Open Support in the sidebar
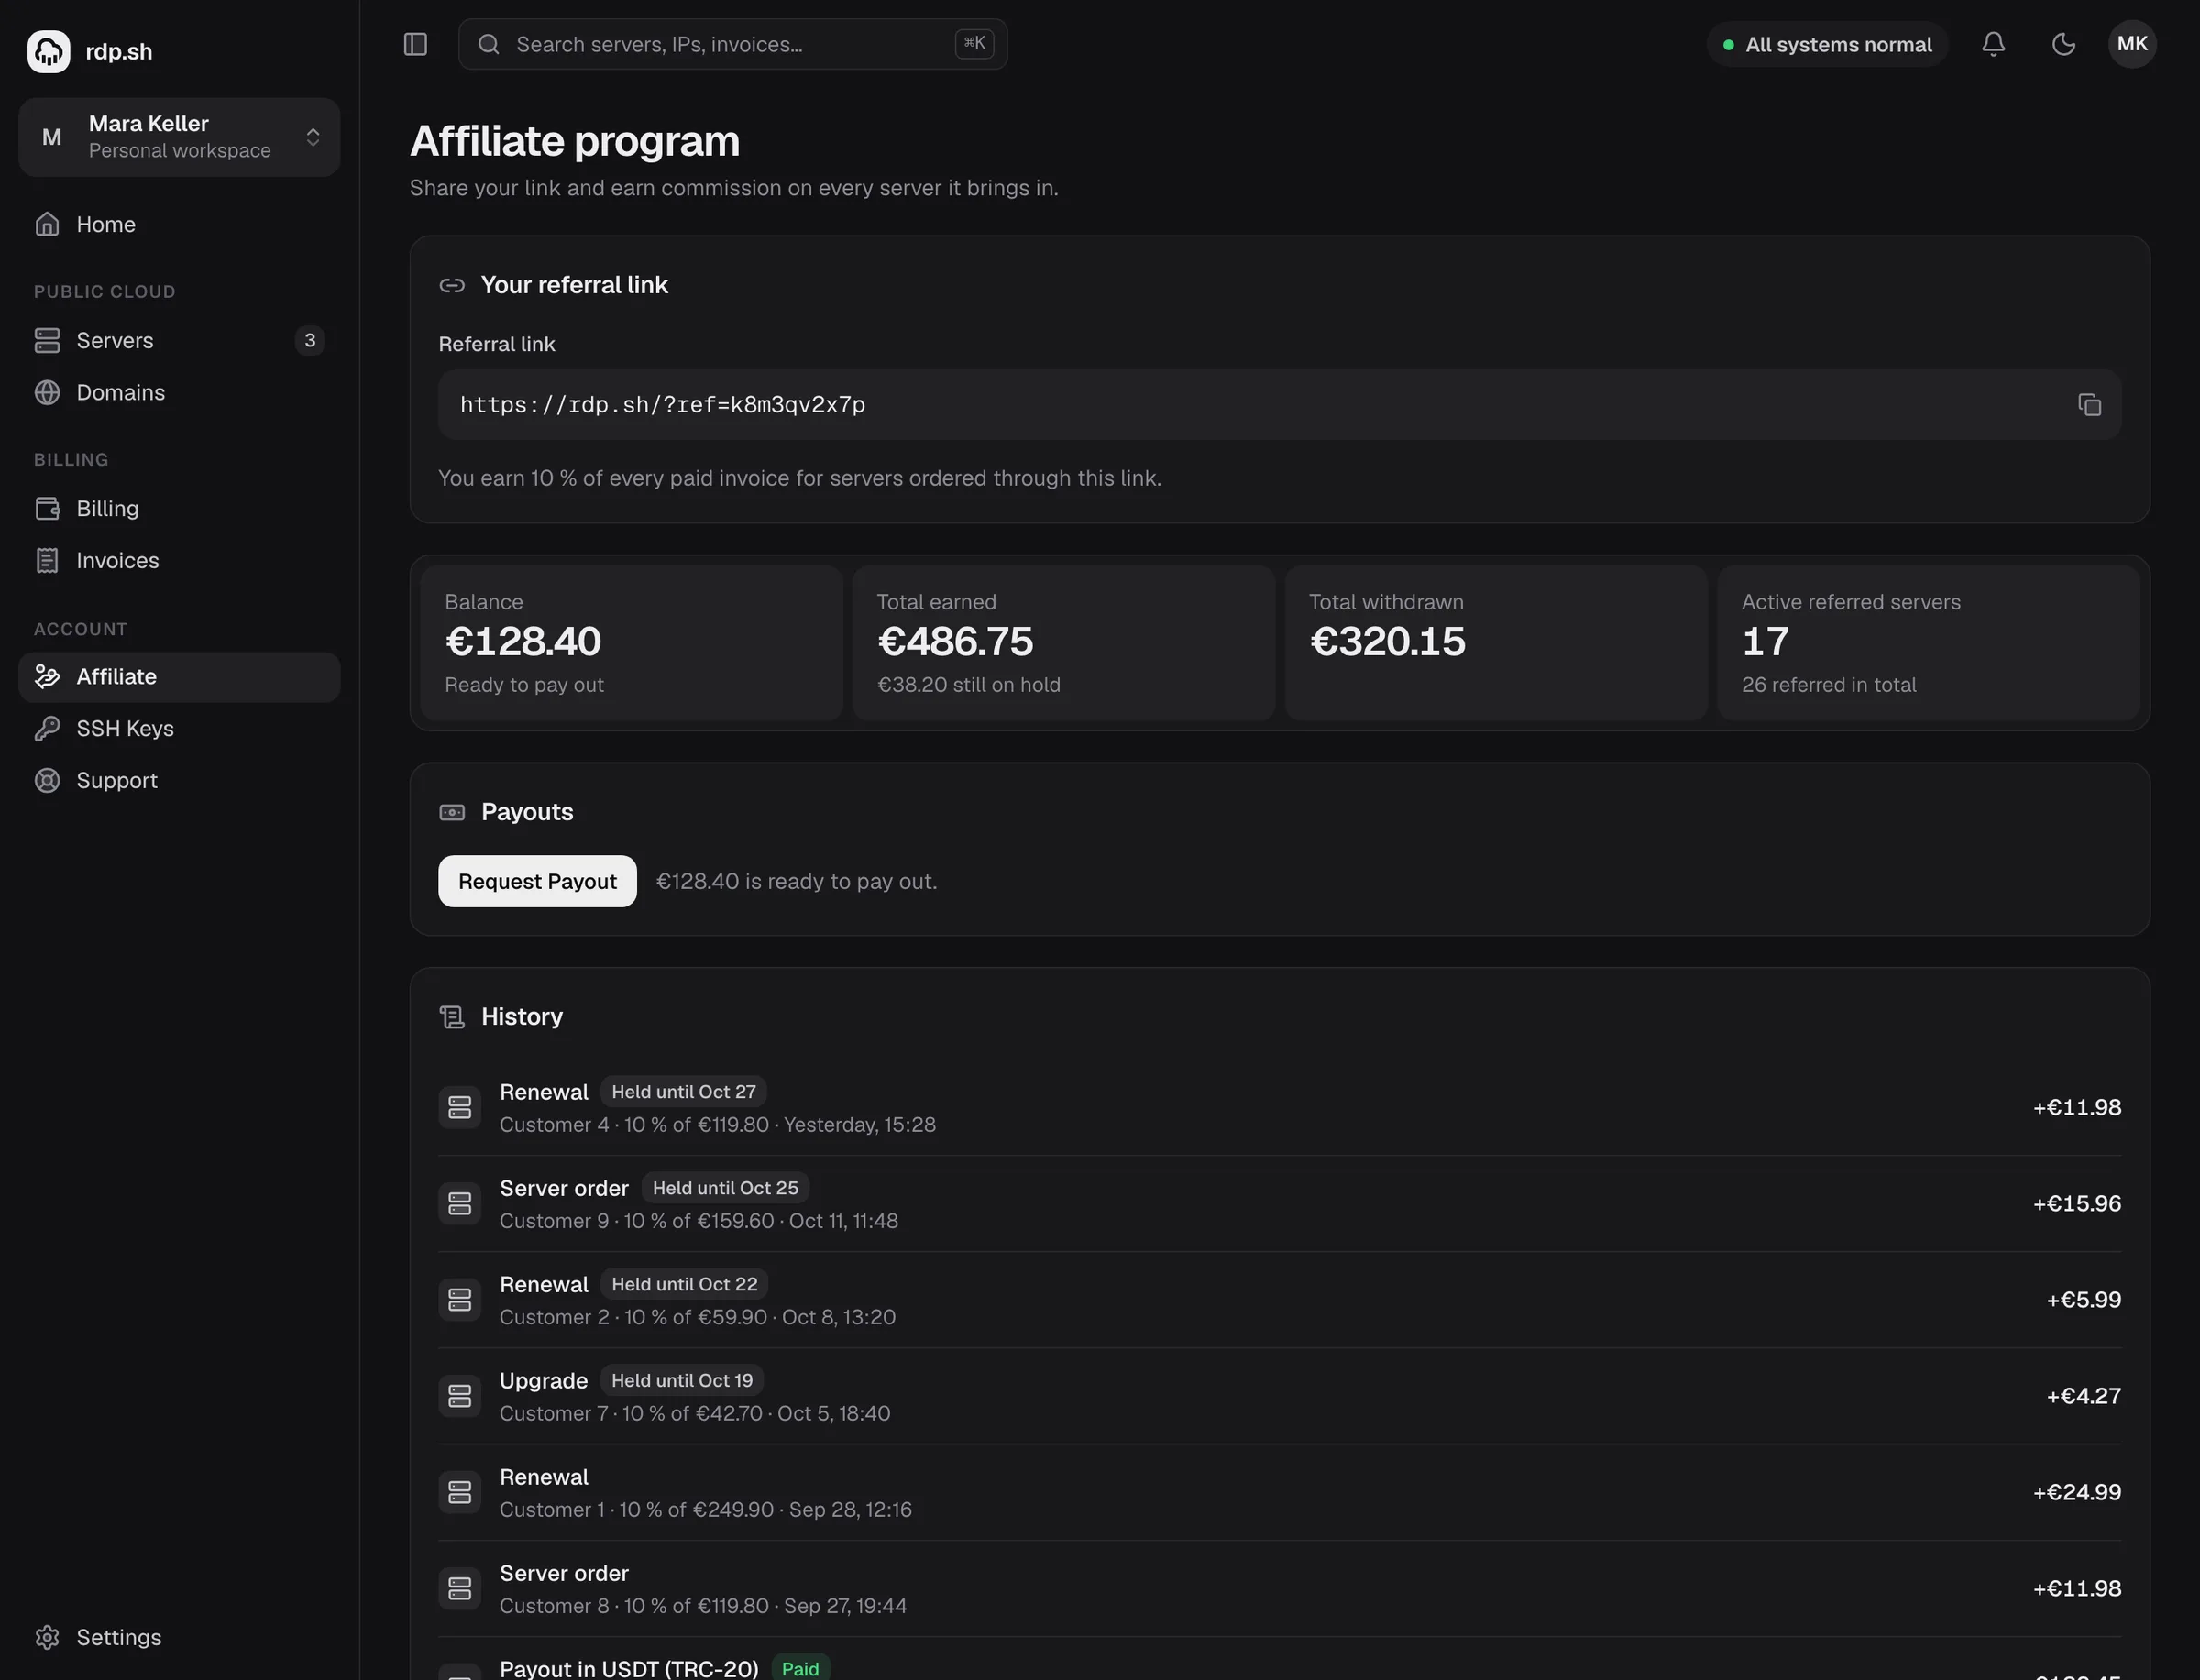Viewport: 2200px width, 1680px height. point(179,780)
